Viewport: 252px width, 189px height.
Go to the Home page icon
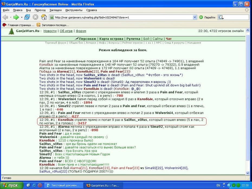point(44,17)
